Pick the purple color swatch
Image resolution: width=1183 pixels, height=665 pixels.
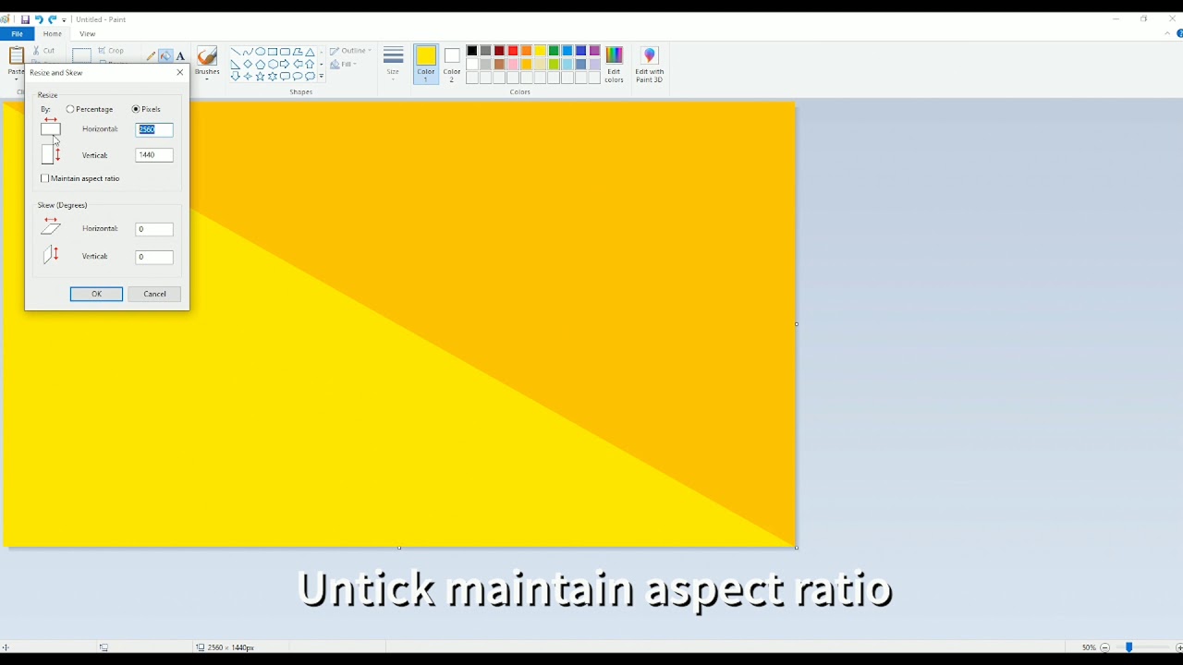(x=594, y=51)
